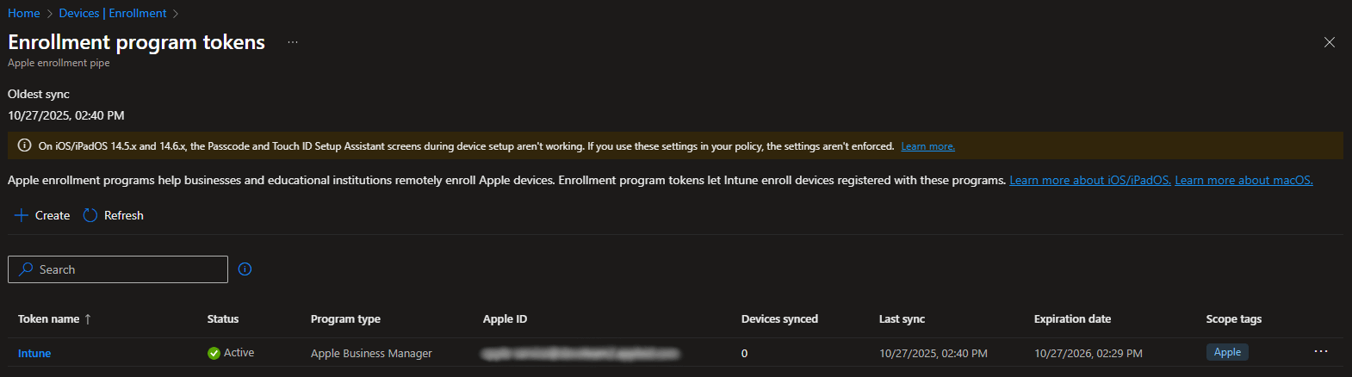
Task: Focus the Search input field
Action: 129,269
